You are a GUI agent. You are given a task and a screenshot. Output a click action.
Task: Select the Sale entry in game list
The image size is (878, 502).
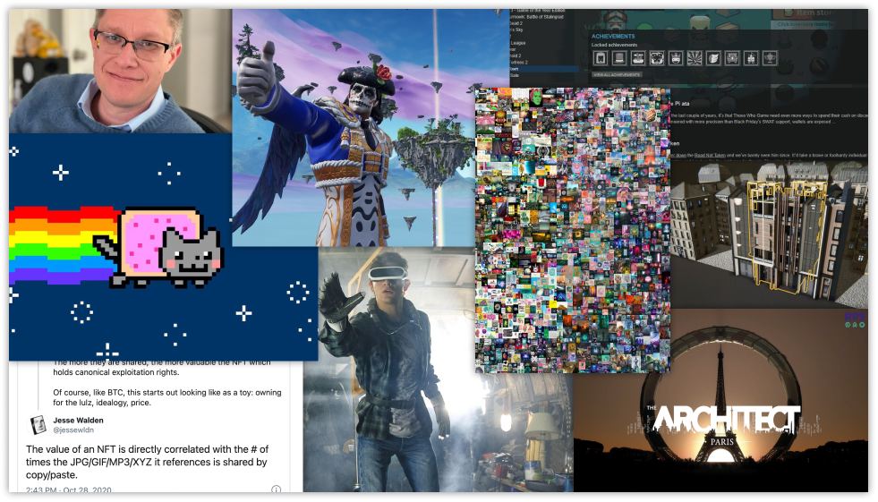click(515, 75)
